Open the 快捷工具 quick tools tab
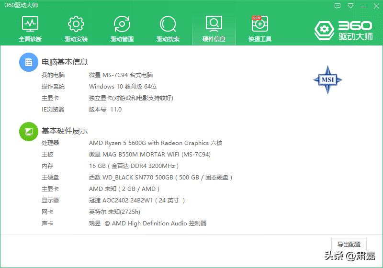The image size is (383, 268). click(260, 29)
